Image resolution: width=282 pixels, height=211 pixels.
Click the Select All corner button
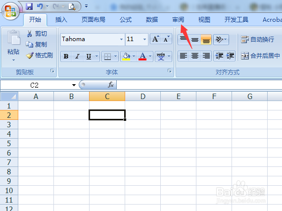click(9, 96)
